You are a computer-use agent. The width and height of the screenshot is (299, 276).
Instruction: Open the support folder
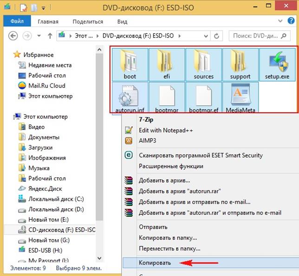pyautogui.click(x=240, y=64)
